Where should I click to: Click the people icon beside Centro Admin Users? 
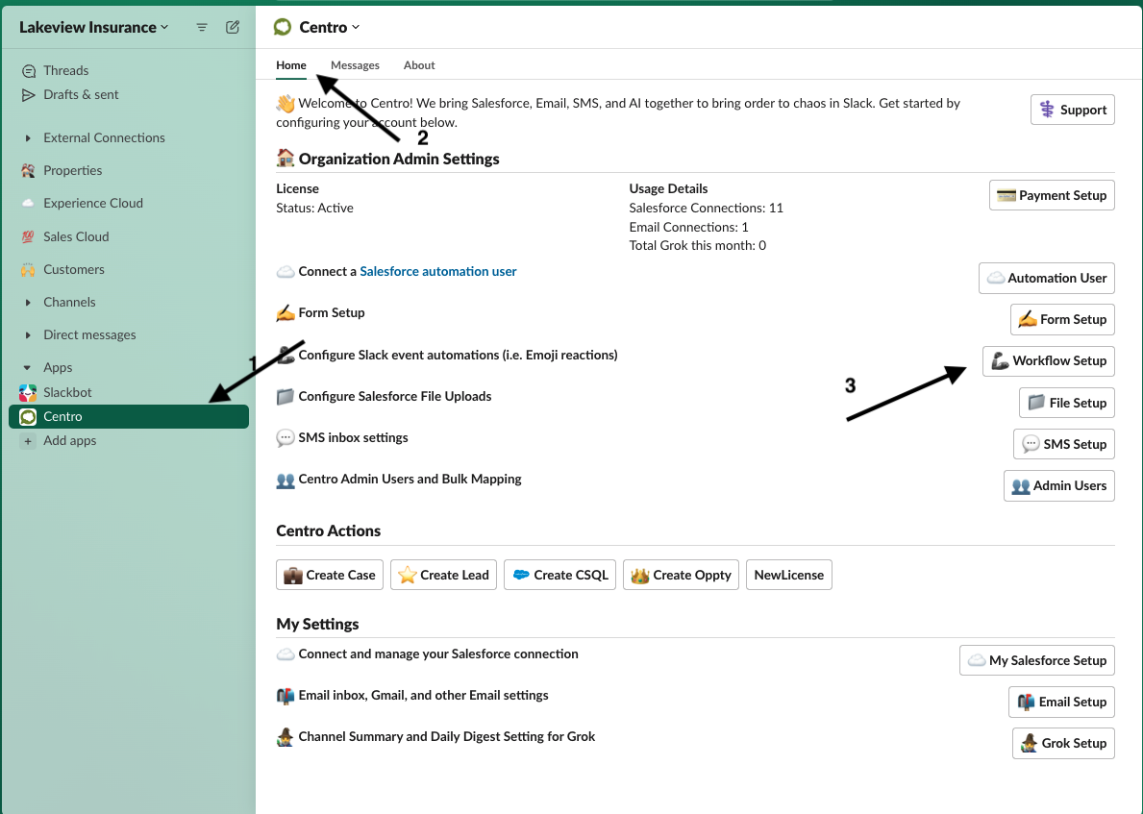point(285,480)
